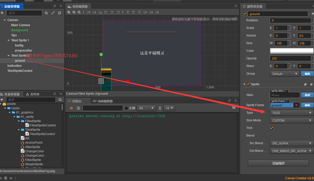Click console collapse arrow icon at right

234,108
